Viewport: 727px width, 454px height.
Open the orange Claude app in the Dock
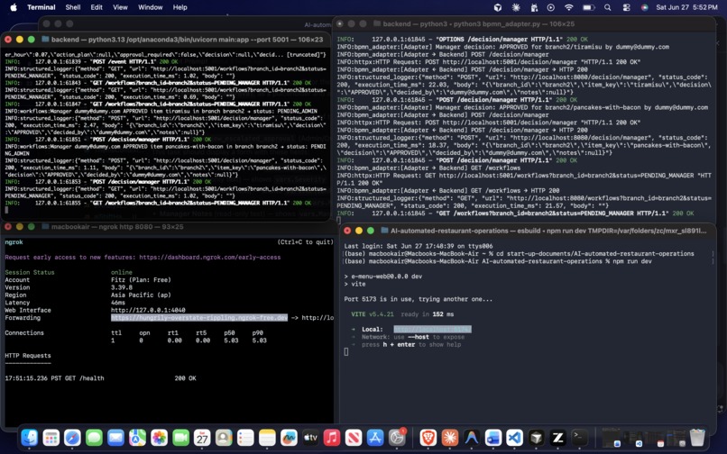450,437
